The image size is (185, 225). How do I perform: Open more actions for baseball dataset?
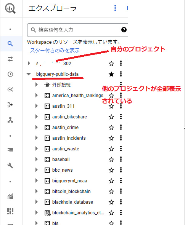click(x=121, y=159)
